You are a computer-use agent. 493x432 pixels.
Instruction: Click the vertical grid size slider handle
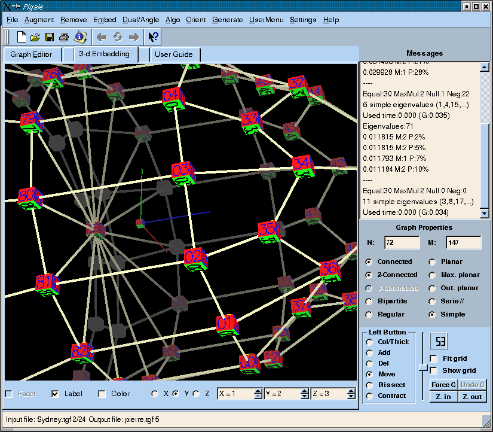point(423,366)
